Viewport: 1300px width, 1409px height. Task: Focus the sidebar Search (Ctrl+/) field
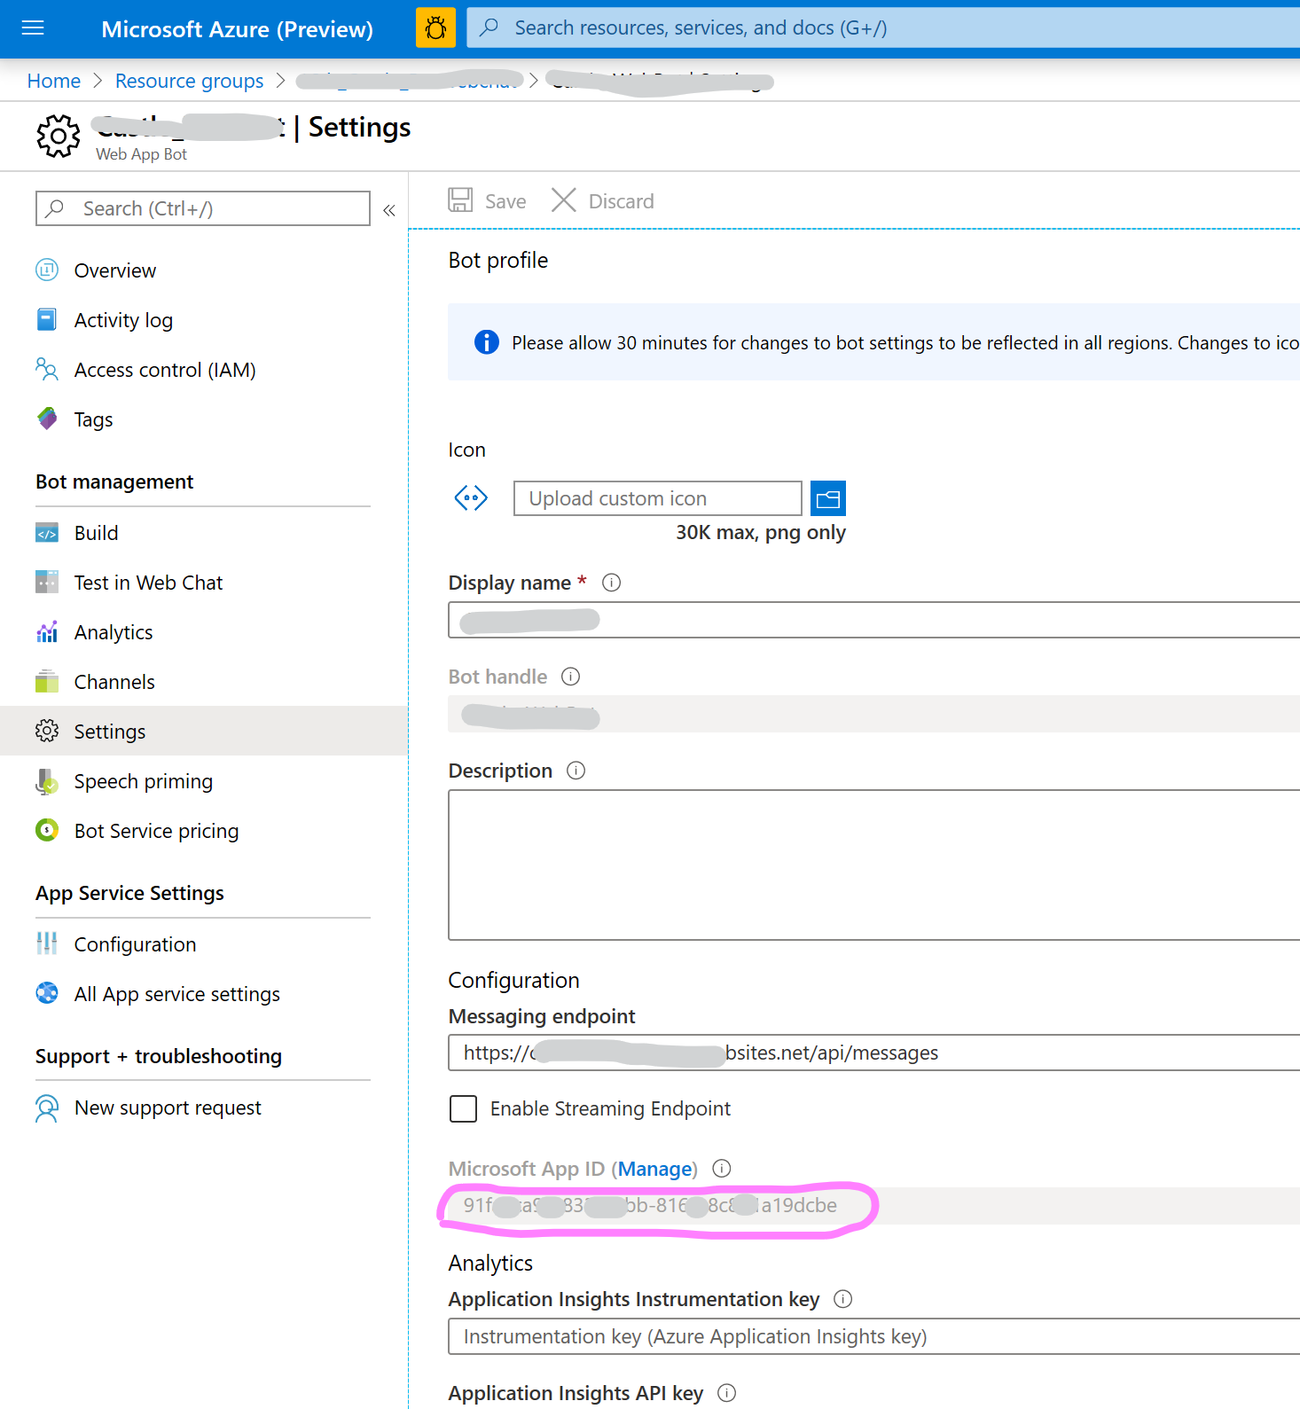point(203,208)
